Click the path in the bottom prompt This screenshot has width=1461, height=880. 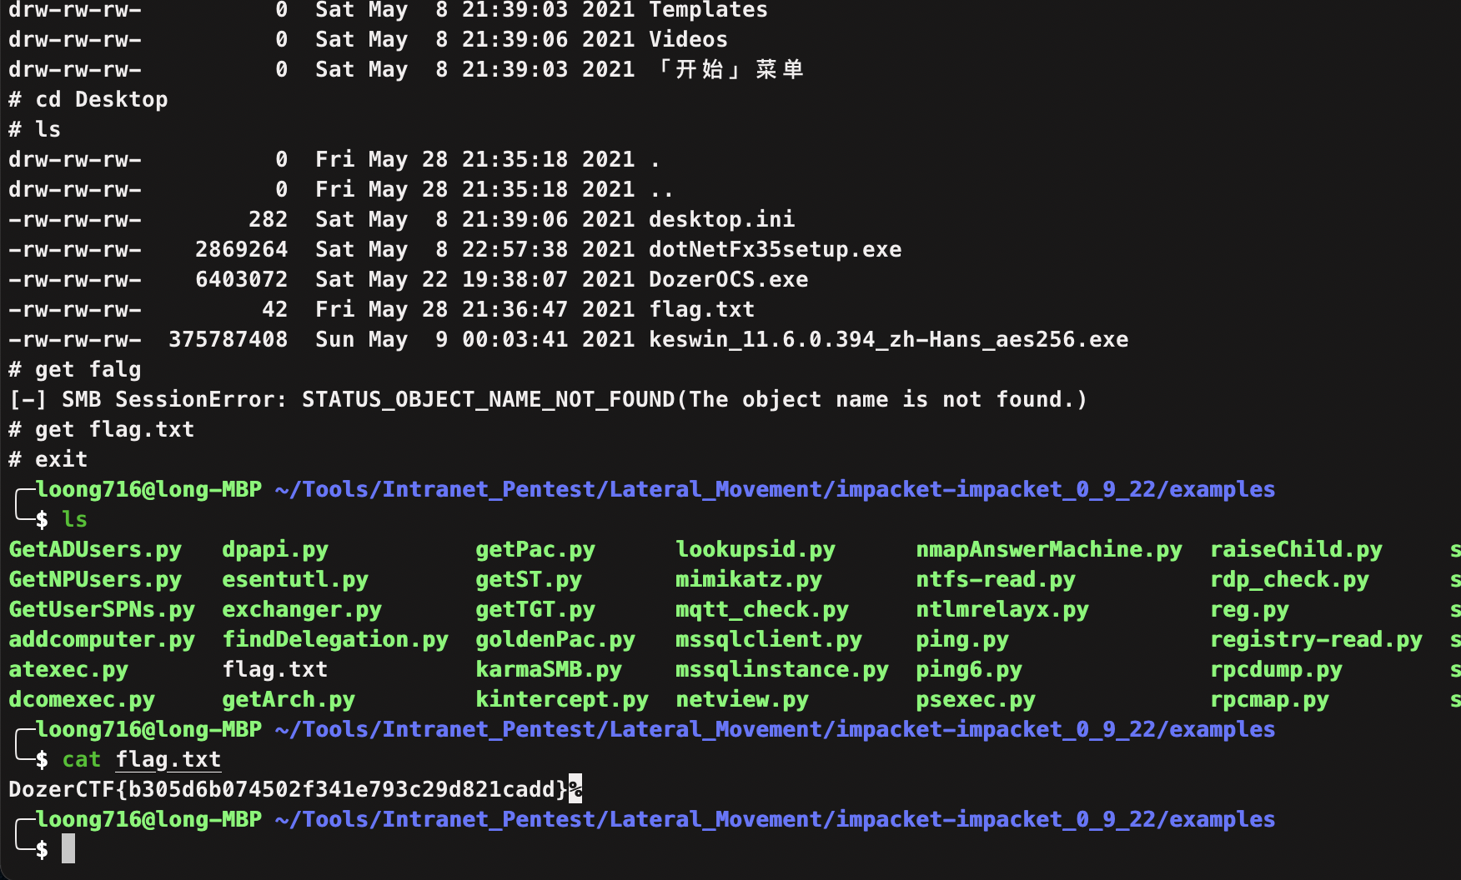point(775,819)
